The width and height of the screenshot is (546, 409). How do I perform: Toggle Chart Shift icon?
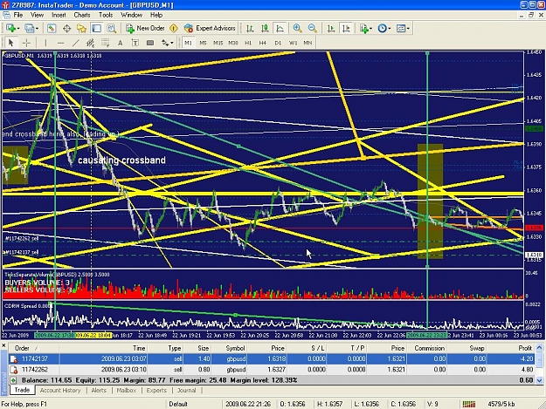346,28
